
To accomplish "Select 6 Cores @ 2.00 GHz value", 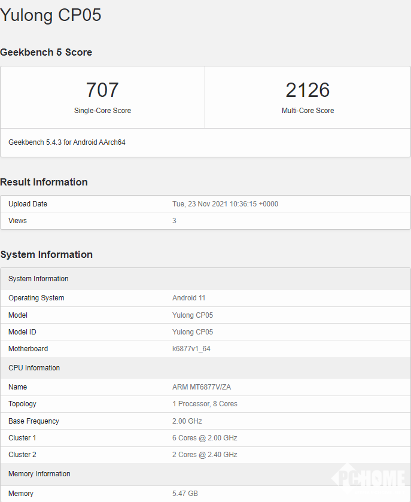I will pos(205,437).
